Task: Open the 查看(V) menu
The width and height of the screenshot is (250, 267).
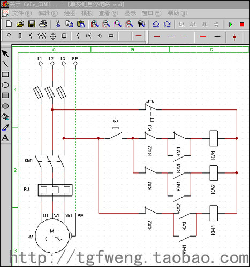Action: point(108,13)
